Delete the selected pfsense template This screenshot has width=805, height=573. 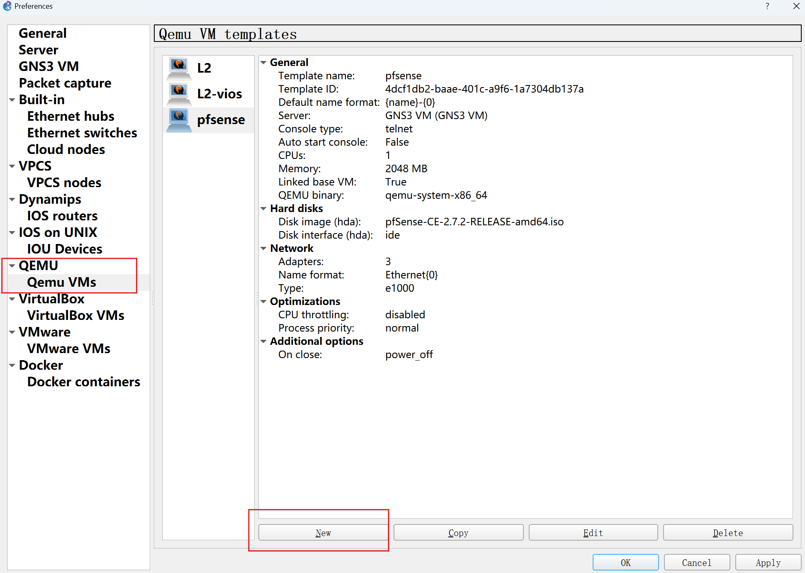(x=728, y=533)
